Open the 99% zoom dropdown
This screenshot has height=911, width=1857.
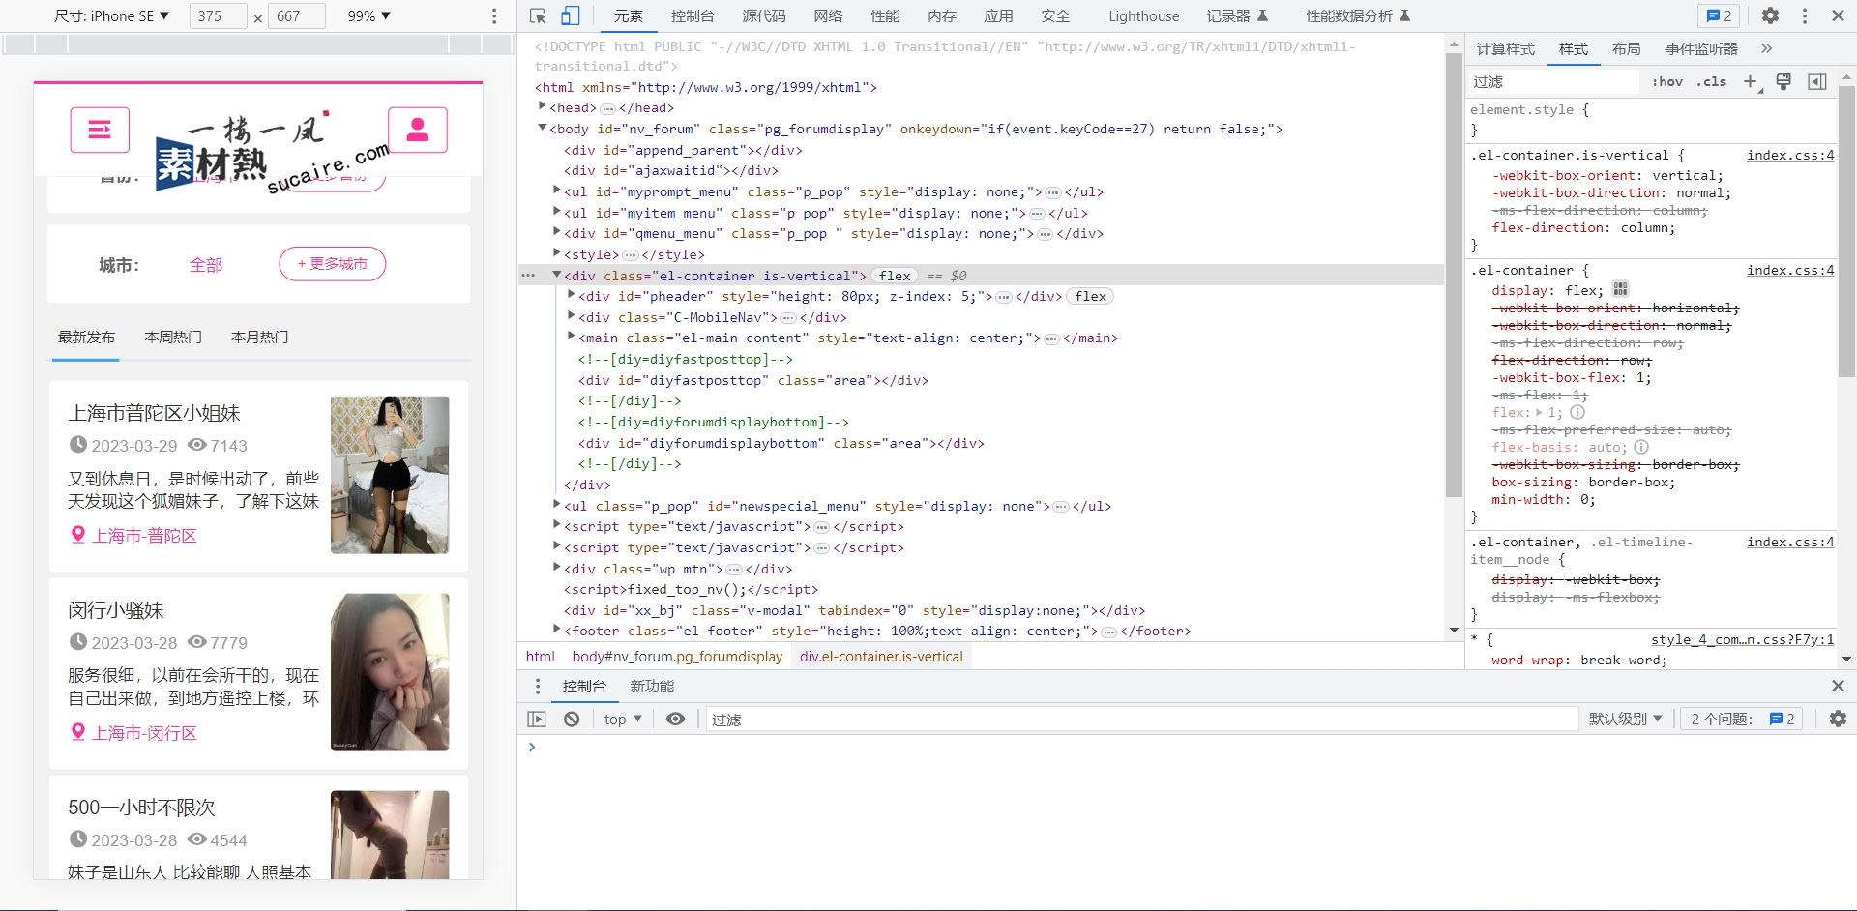coord(369,15)
